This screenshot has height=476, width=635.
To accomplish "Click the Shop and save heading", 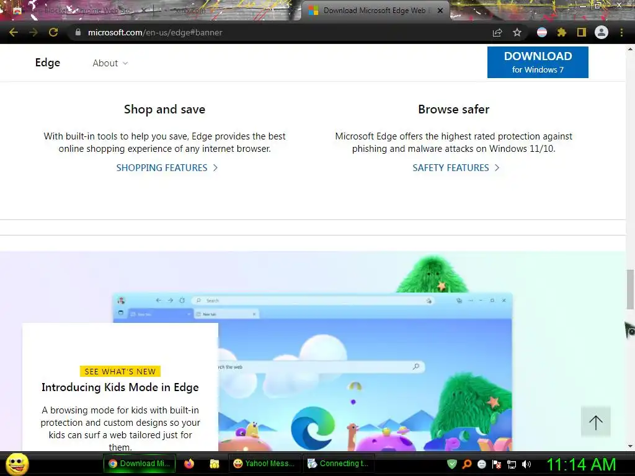I will pyautogui.click(x=164, y=109).
